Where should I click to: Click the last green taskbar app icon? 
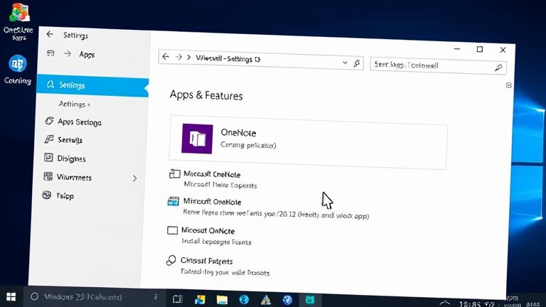(x=310, y=299)
